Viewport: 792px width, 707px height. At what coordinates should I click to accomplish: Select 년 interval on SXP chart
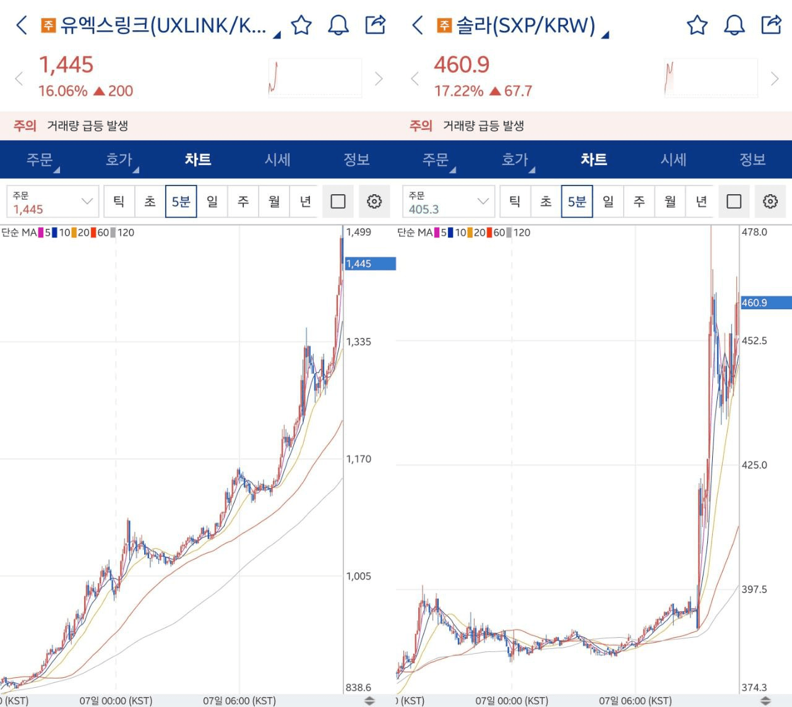(x=701, y=202)
